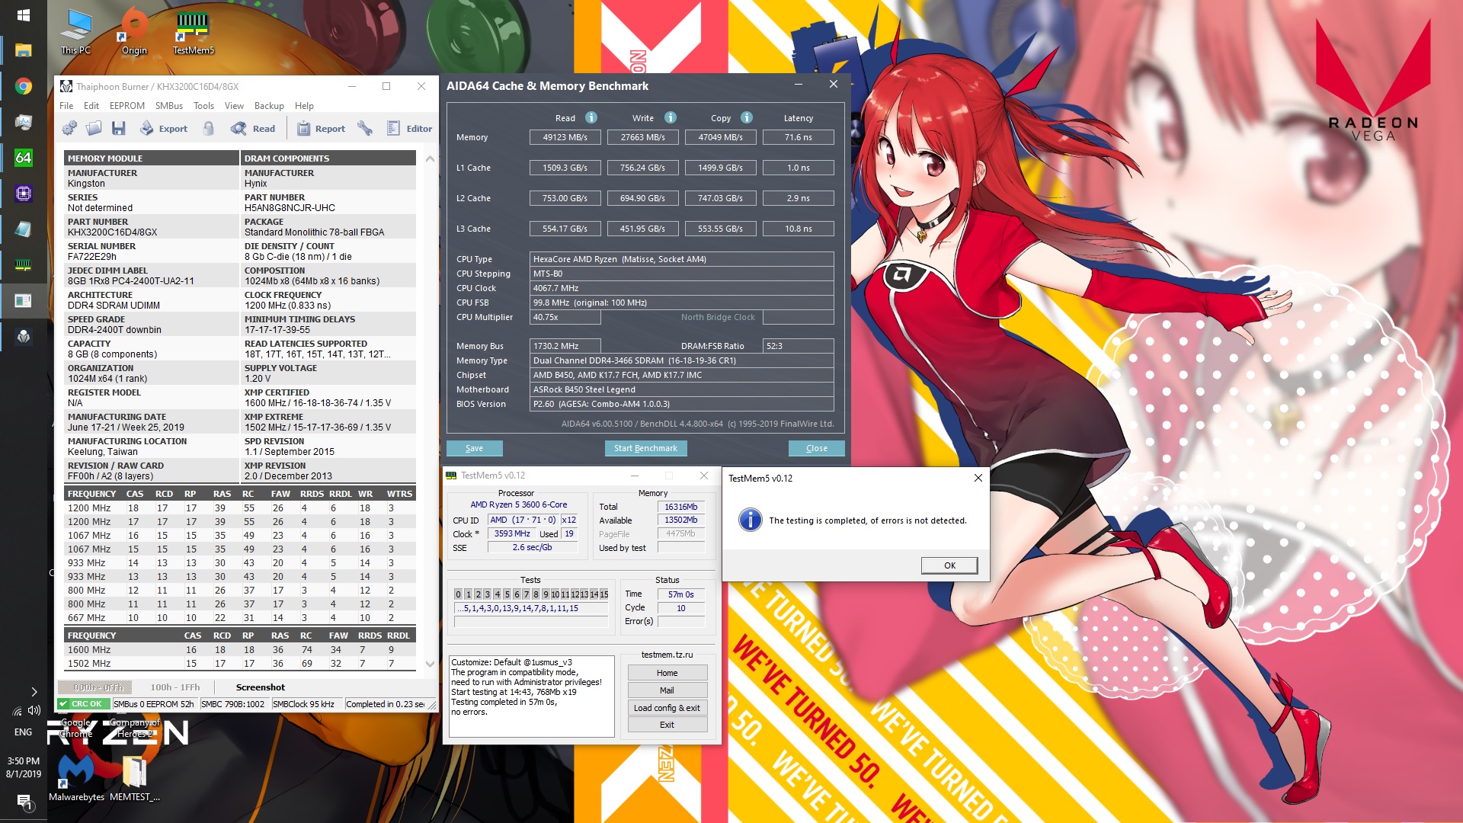The image size is (1463, 823).
Task: Open the Backup menu
Action: pyautogui.click(x=269, y=106)
